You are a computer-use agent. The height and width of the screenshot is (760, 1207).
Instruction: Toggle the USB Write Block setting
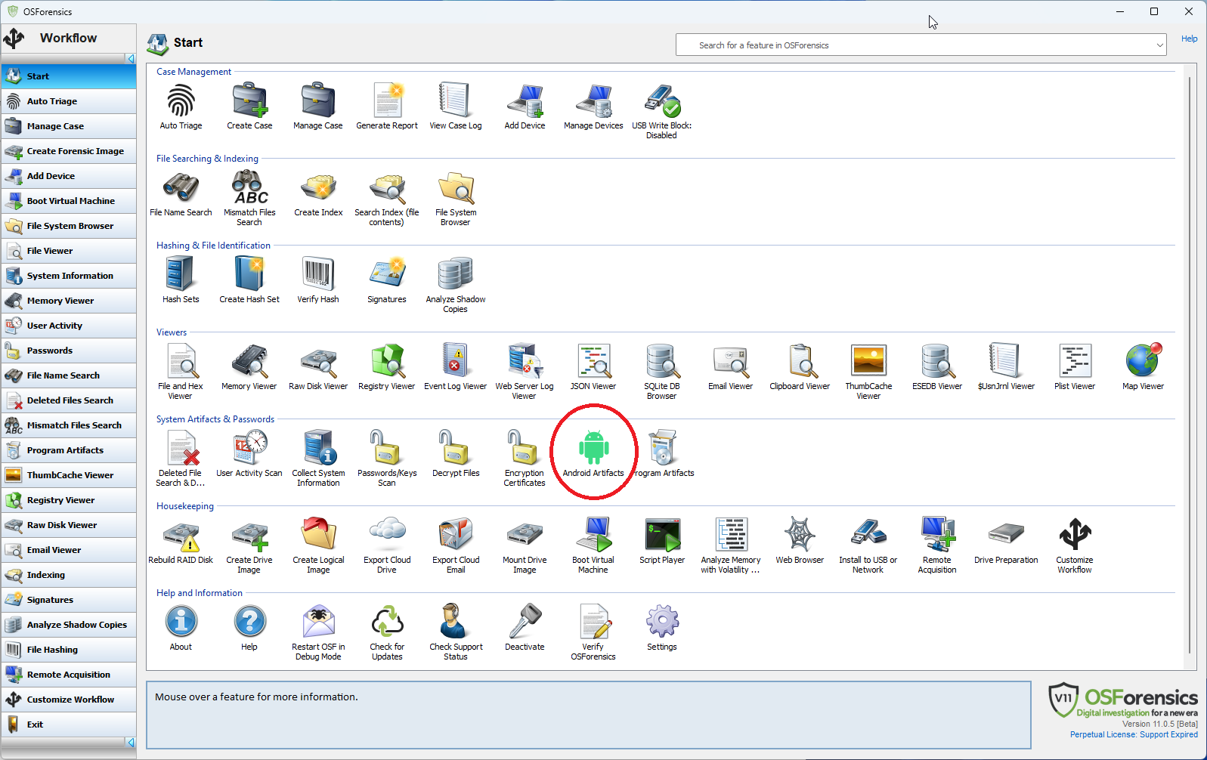coord(661,101)
